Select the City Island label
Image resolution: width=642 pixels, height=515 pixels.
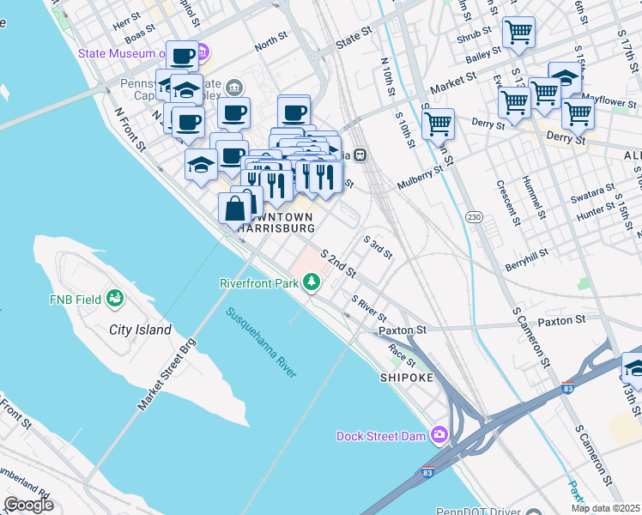(140, 330)
